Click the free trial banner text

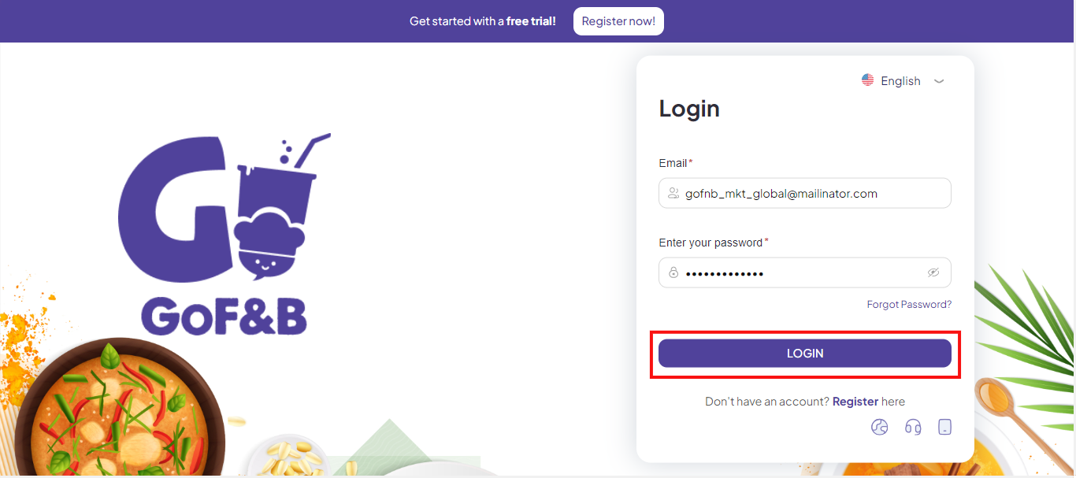point(483,21)
